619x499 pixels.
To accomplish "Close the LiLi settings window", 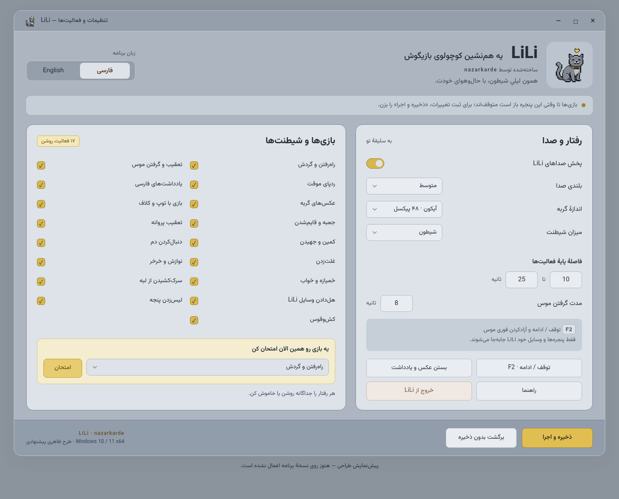I will tap(593, 21).
